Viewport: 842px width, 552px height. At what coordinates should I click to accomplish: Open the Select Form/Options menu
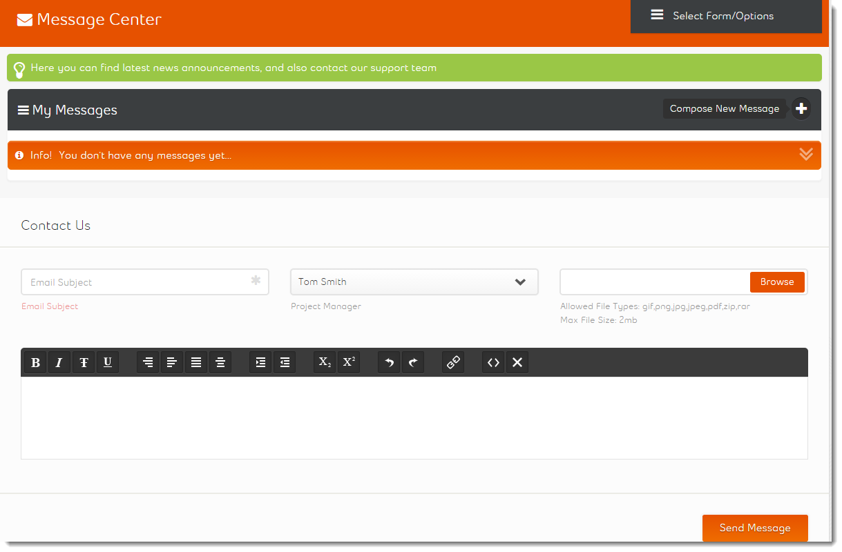(726, 16)
